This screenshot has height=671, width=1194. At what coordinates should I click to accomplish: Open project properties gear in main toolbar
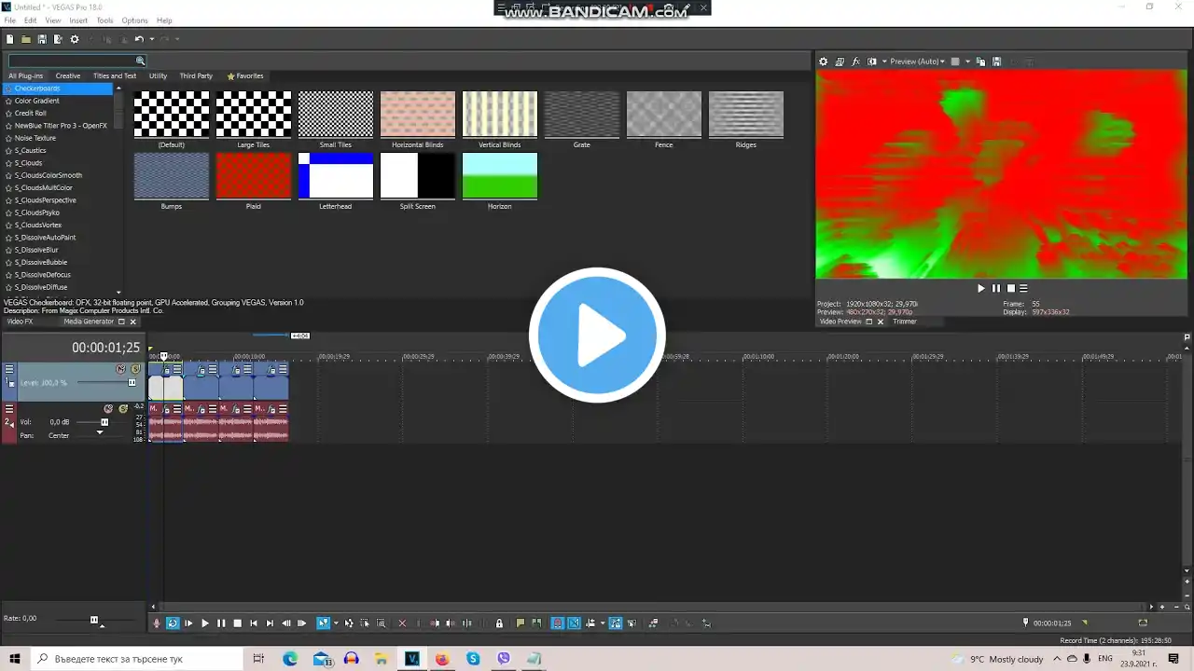(x=75, y=39)
